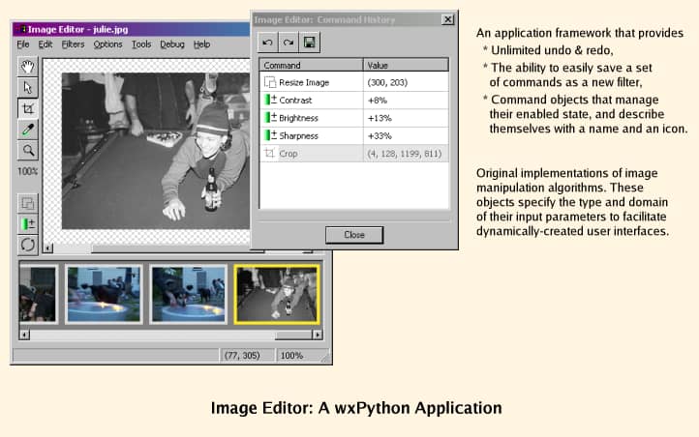Viewport: 699px width, 437px height.
Task: Click the (4, 128, 1199, 811) crop value
Action: coord(405,154)
